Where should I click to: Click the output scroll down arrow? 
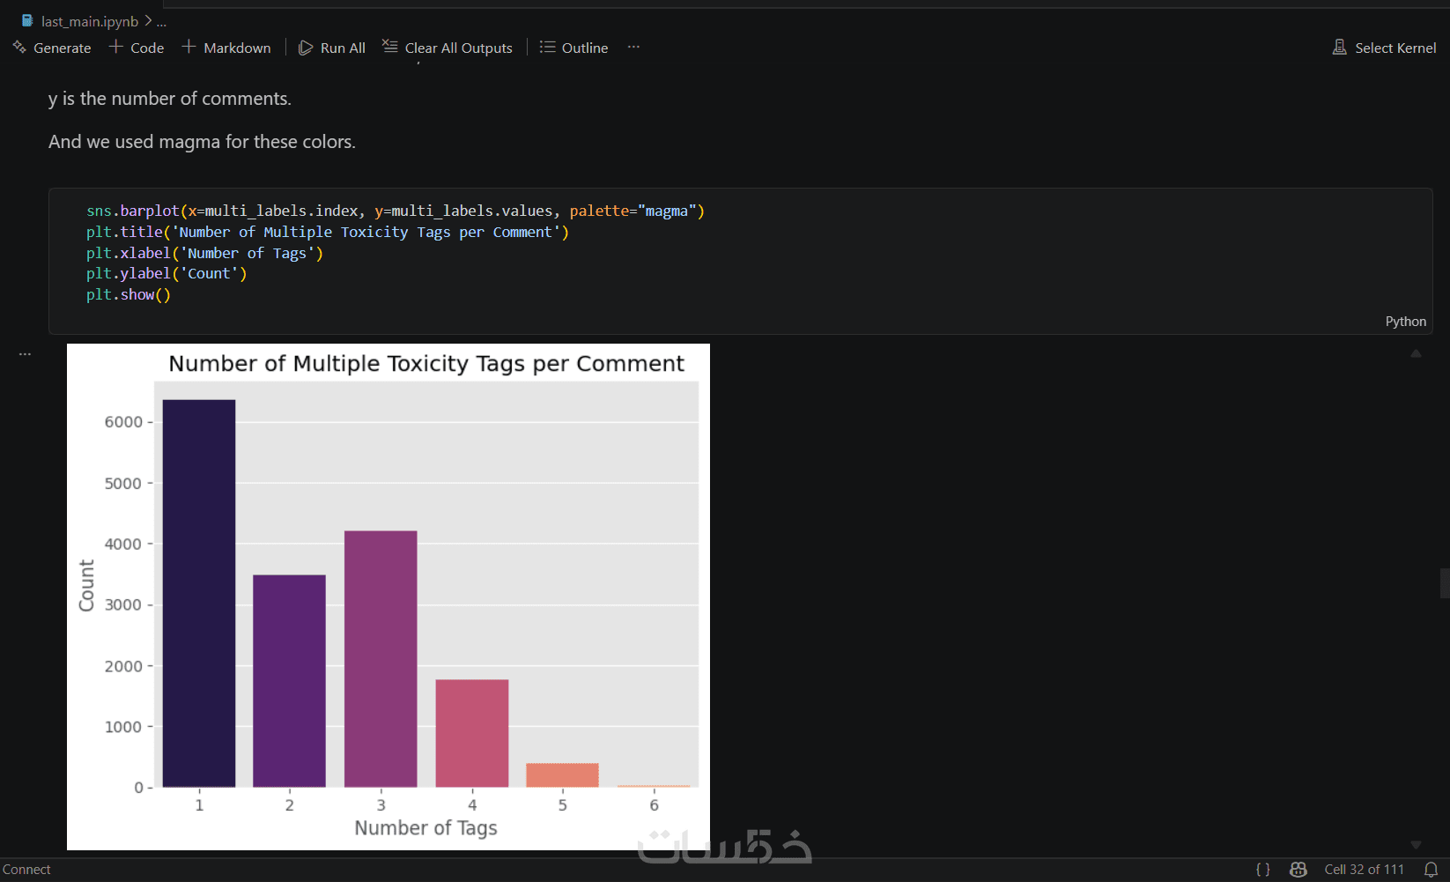[1417, 845]
